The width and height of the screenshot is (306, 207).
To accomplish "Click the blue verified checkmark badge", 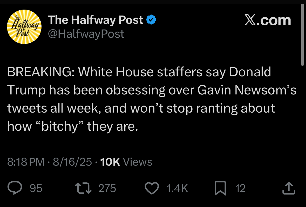I will coord(151,20).
